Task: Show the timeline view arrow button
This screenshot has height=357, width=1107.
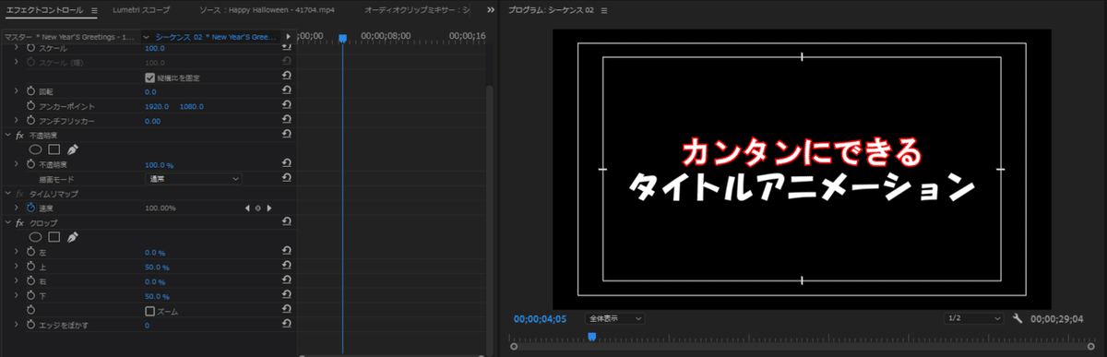Action: tap(289, 37)
